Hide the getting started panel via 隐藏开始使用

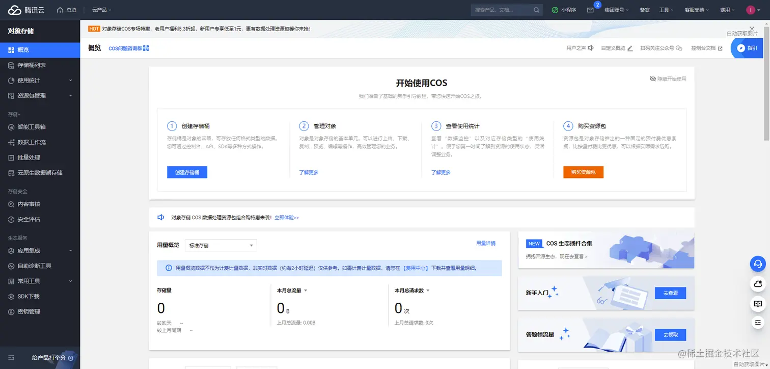[x=668, y=78]
